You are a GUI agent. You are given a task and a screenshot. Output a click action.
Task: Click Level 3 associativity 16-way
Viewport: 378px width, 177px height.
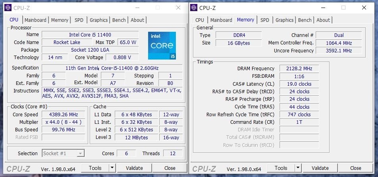(171, 137)
